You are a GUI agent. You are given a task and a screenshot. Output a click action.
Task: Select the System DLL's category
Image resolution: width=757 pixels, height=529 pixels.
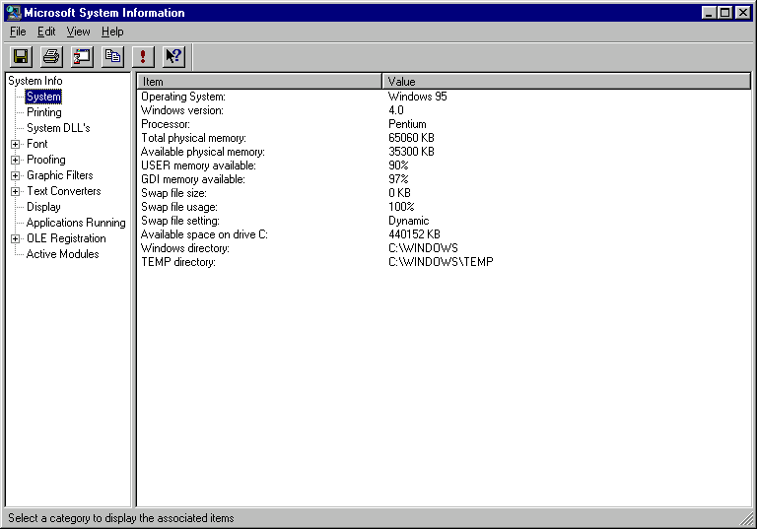[x=58, y=128]
